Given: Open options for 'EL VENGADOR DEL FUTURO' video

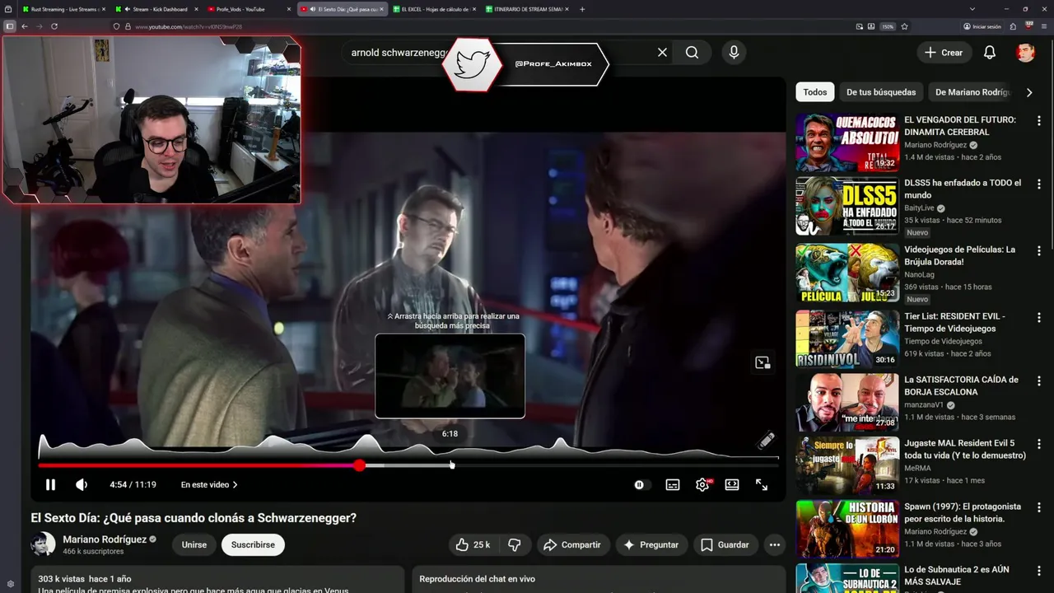Looking at the screenshot, I should tap(1038, 120).
